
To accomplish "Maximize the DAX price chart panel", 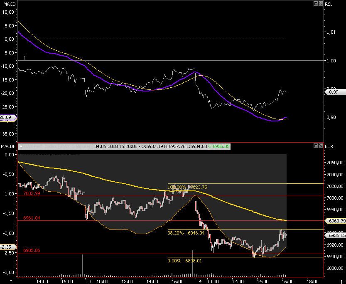I will [316, 146].
